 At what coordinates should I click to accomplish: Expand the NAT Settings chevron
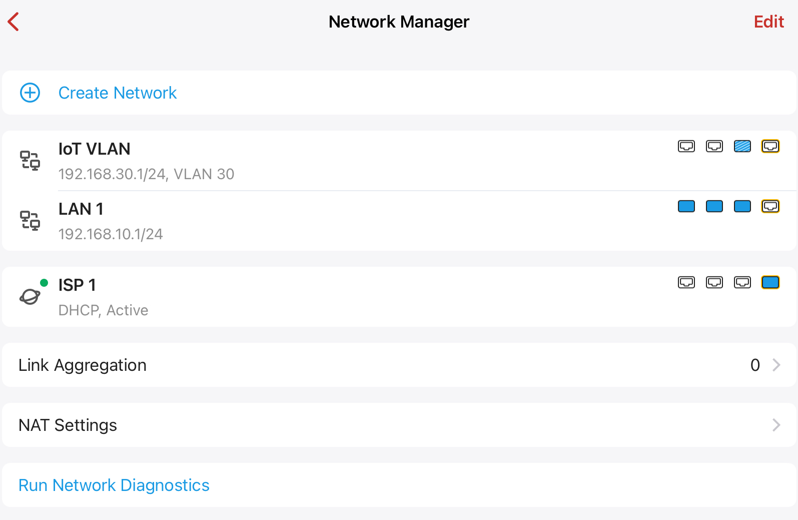click(776, 425)
